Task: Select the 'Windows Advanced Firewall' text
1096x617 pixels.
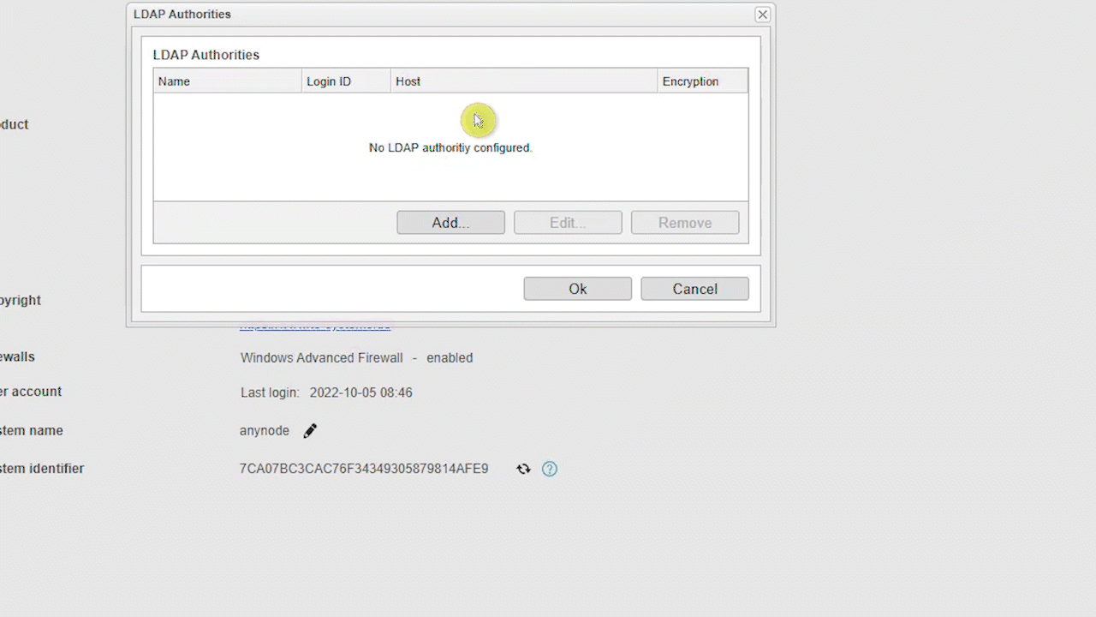Action: (x=321, y=358)
